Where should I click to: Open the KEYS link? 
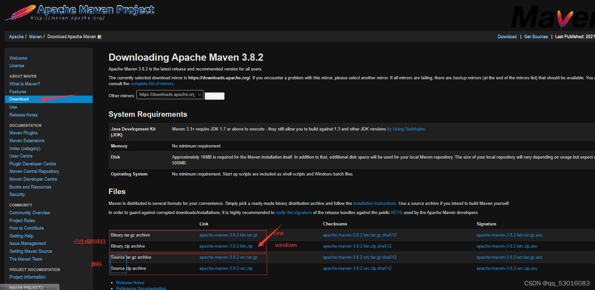click(397, 213)
